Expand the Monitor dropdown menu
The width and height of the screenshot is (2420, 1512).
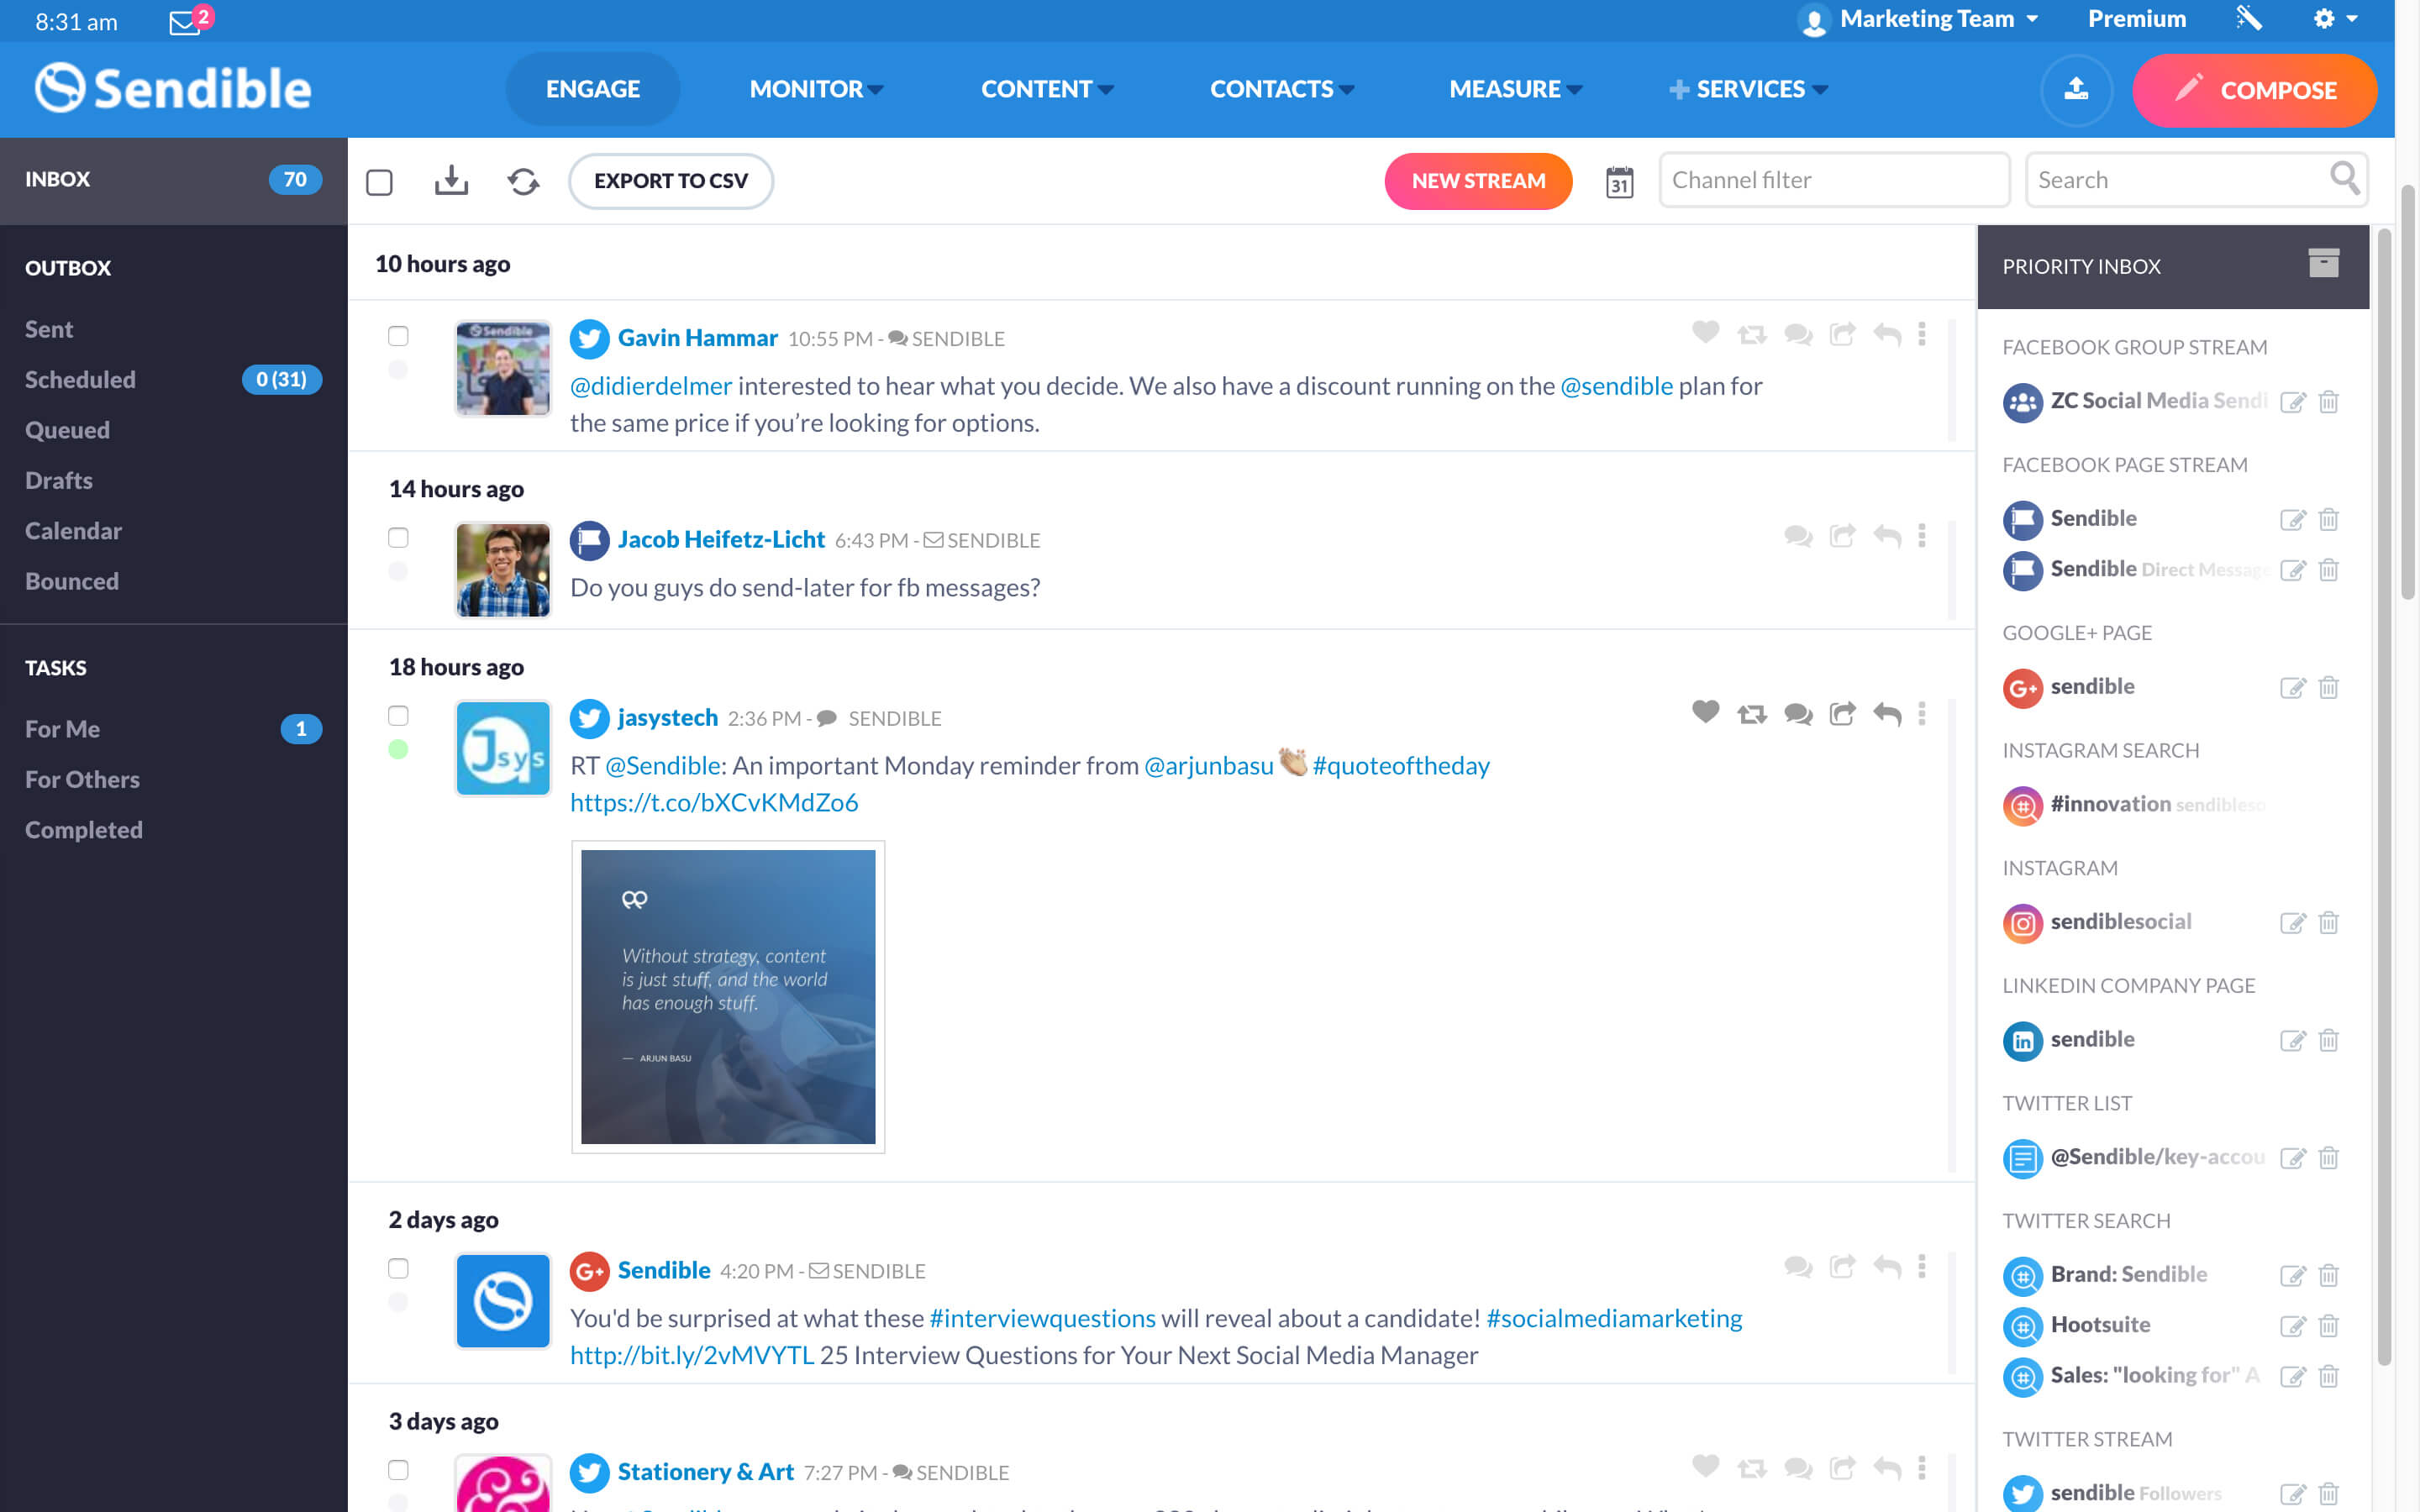[x=816, y=89]
